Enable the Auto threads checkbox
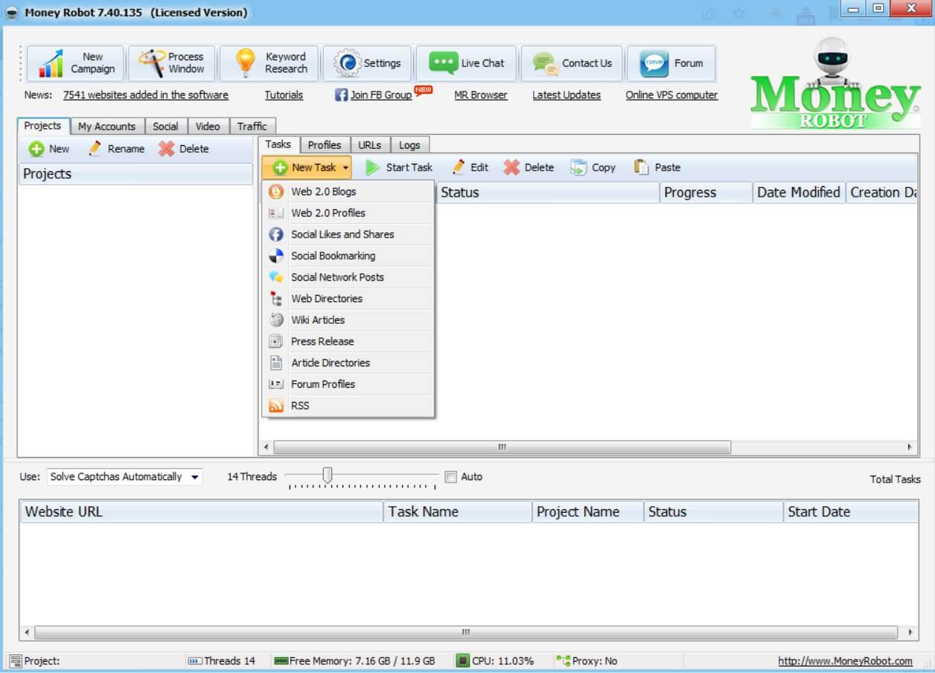935x673 pixels. (450, 477)
